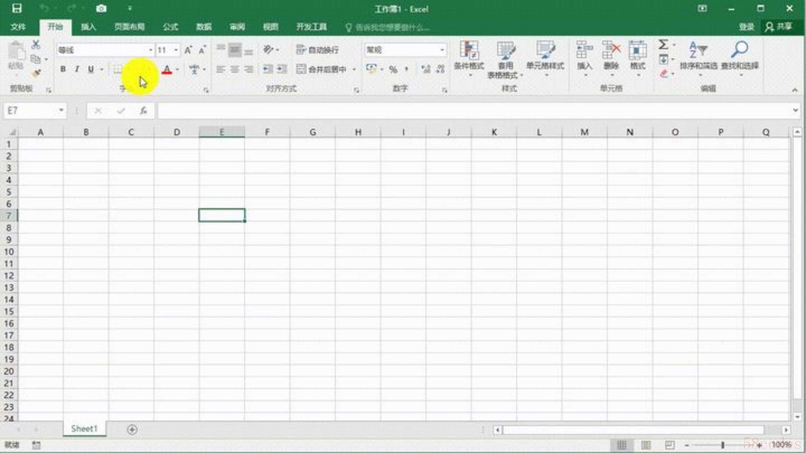Click the Insert Function fx icon
This screenshot has height=453, width=806.
click(144, 111)
